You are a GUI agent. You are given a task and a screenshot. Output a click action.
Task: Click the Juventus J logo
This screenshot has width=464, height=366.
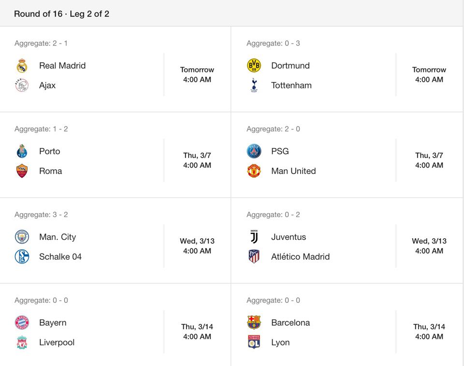click(x=254, y=237)
